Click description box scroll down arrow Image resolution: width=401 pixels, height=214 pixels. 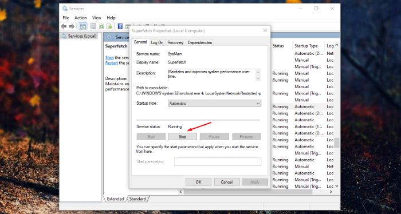click(x=258, y=78)
